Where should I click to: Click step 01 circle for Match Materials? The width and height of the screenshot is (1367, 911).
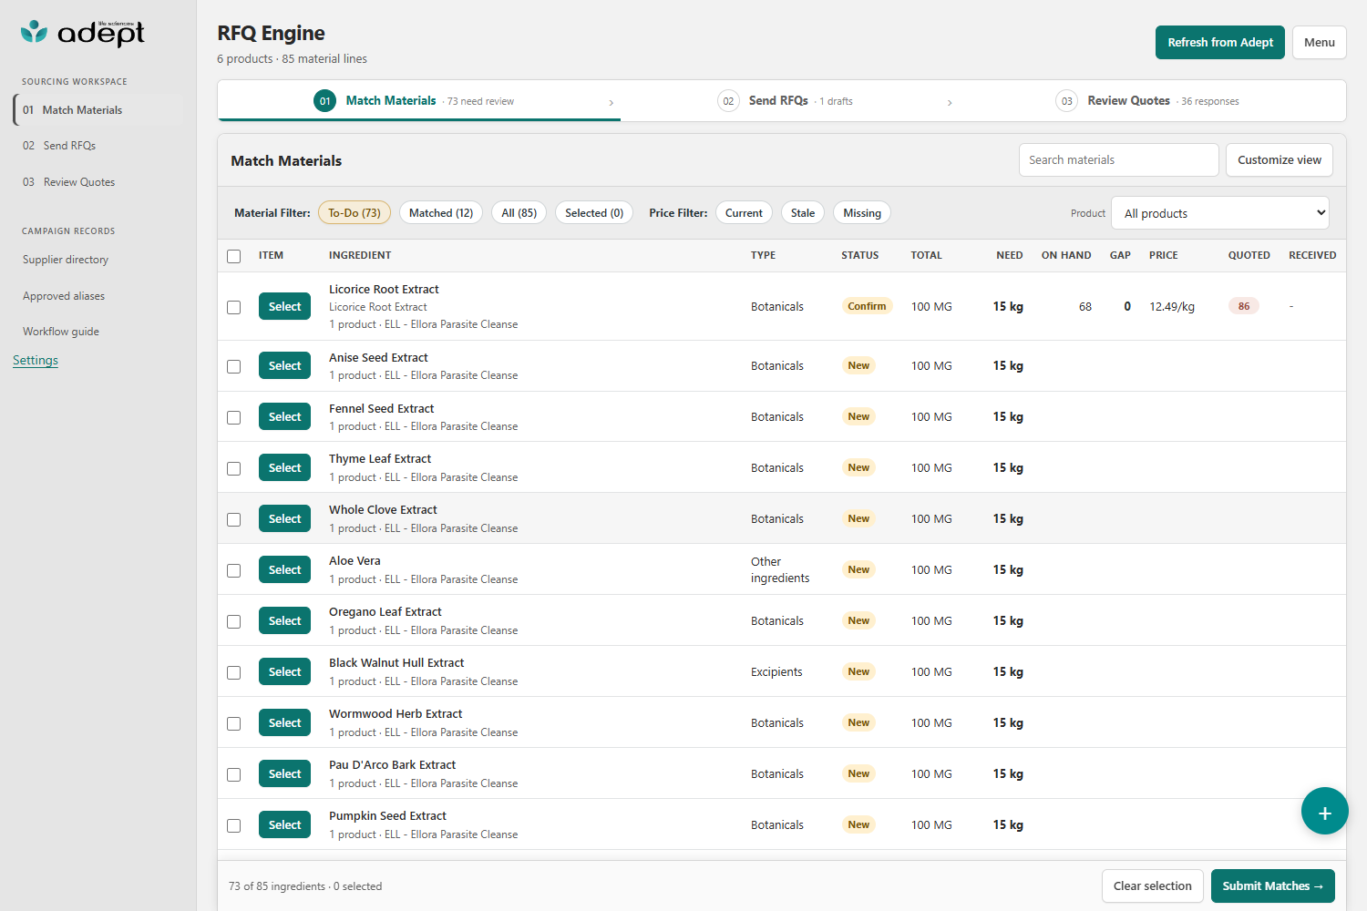(x=324, y=101)
